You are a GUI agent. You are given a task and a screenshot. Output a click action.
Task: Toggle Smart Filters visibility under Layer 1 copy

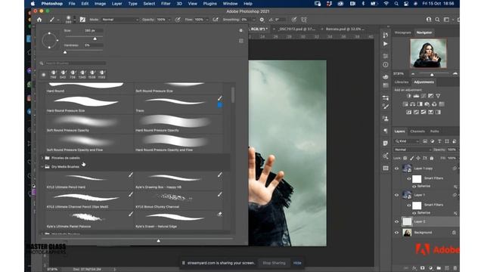408,178
